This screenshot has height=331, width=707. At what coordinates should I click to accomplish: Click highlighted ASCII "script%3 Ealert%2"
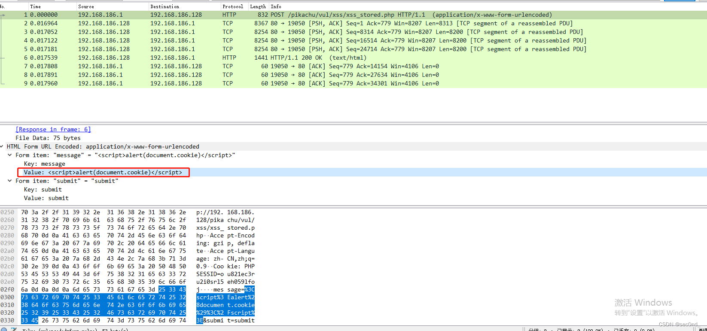pyautogui.click(x=226, y=297)
